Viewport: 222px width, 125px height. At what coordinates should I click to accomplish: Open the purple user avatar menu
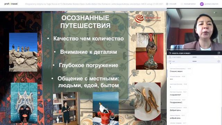click(x=202, y=4)
